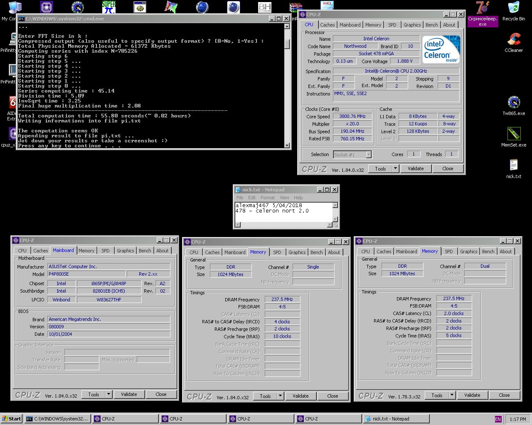Open the WinRAR stacked books desktop icon
Screen dimensions: 532x425
[x=296, y=7]
